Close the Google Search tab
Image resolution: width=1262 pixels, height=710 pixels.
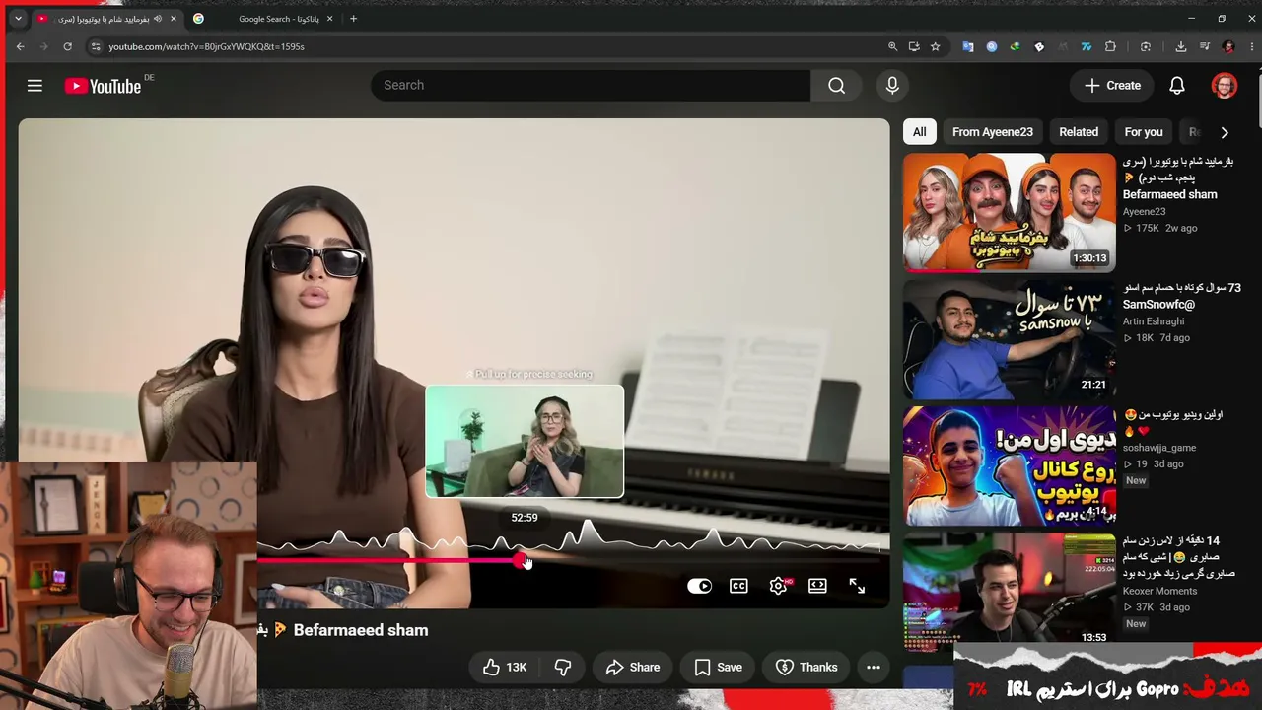(x=329, y=19)
